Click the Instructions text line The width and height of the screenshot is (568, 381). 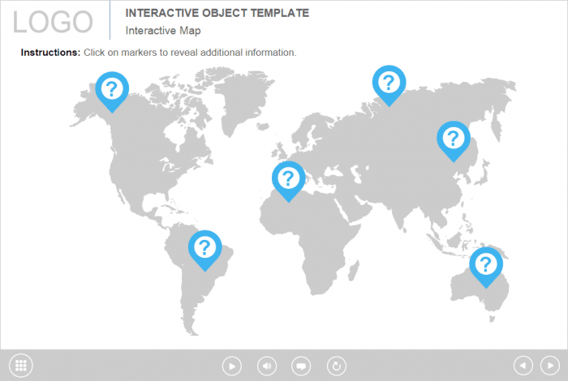coord(158,53)
